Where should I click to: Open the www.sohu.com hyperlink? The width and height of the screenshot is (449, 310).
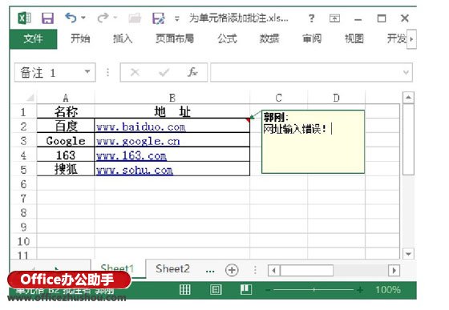pos(135,170)
